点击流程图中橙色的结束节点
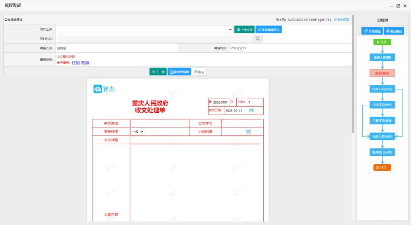This screenshot has height=225, width=411. pos(382,167)
